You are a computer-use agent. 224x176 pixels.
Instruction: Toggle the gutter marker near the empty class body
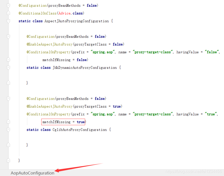click(8, 145)
